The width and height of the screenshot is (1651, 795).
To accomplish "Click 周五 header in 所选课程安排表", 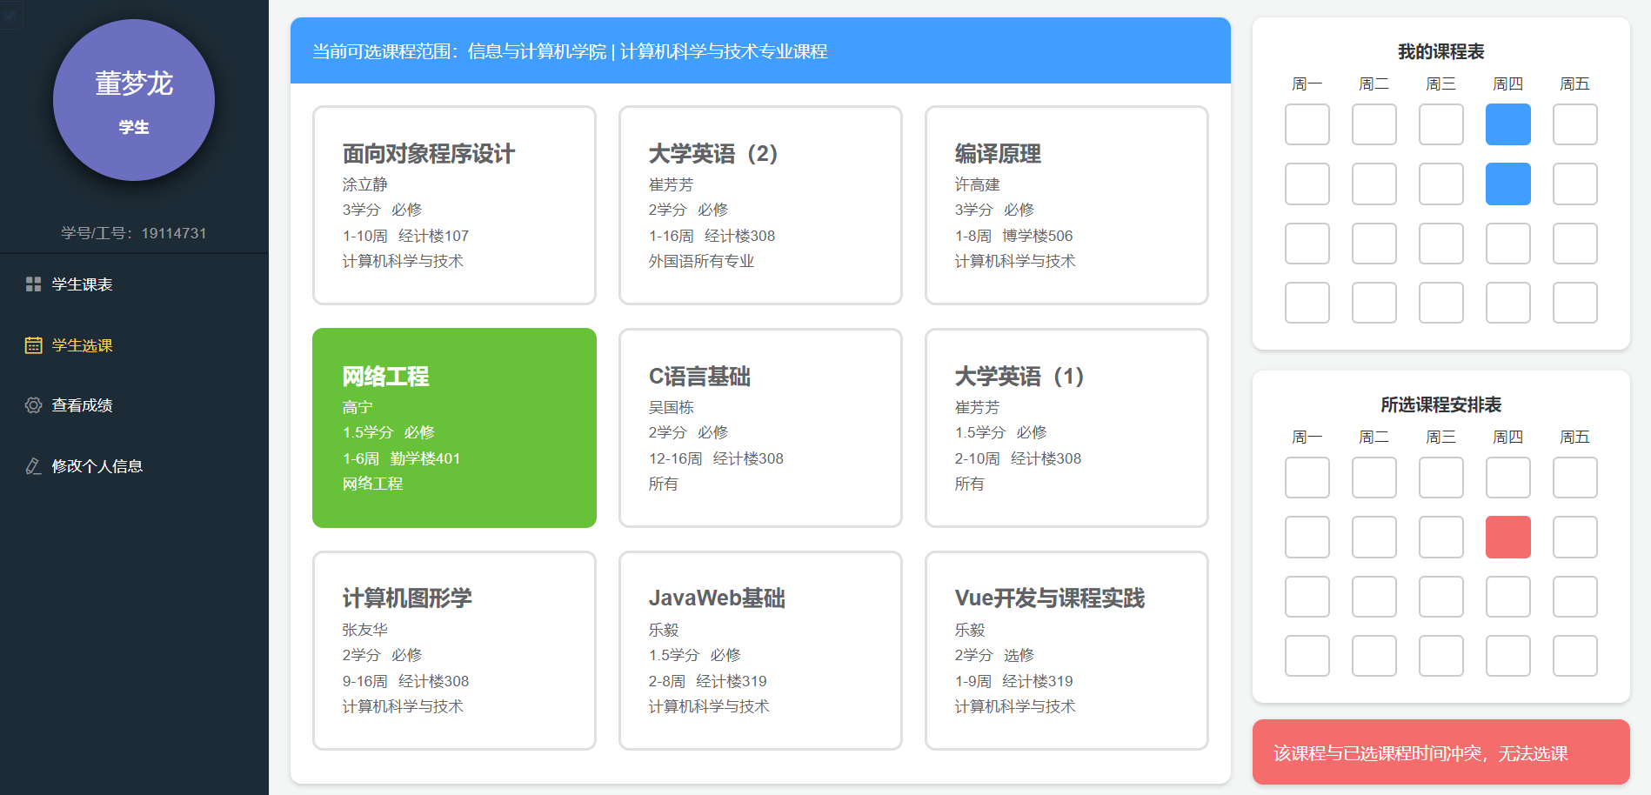I will [1575, 438].
